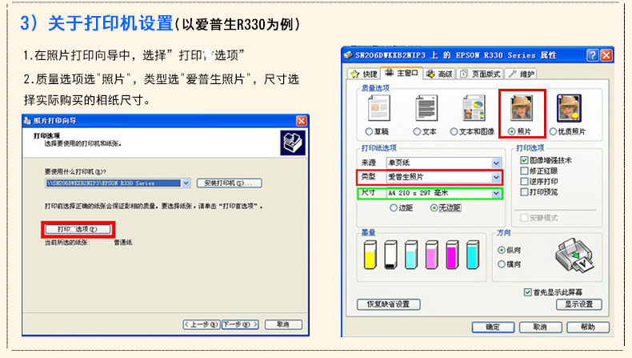Select the 草稿 radio button
This screenshot has height=358, width=632.
368,131
